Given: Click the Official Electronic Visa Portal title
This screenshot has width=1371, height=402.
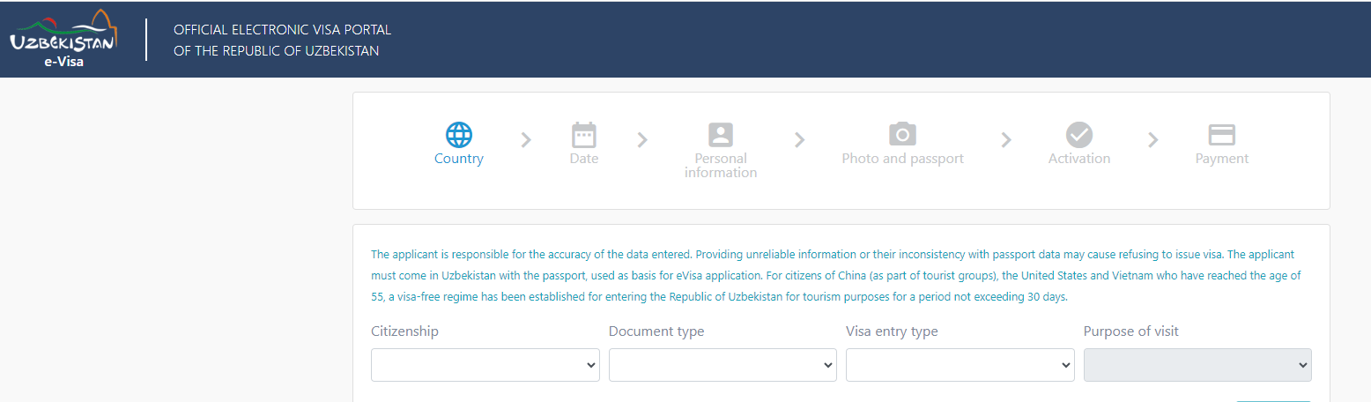Looking at the screenshot, I should (x=282, y=41).
